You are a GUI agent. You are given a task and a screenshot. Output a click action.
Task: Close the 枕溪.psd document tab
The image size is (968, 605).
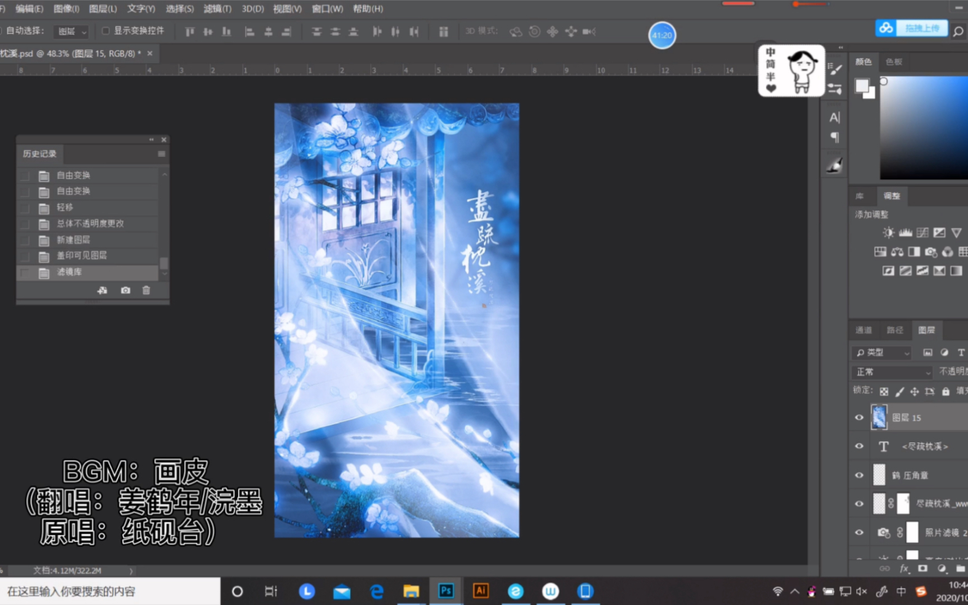coord(149,53)
